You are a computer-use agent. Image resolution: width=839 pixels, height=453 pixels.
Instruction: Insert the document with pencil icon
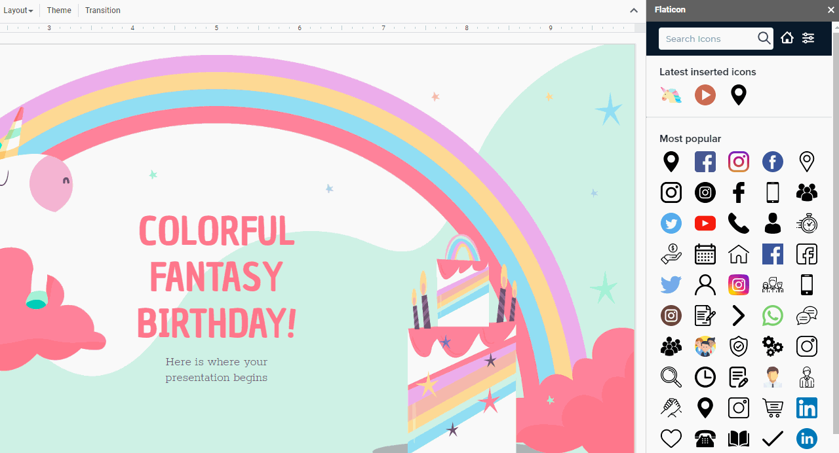[x=705, y=316]
